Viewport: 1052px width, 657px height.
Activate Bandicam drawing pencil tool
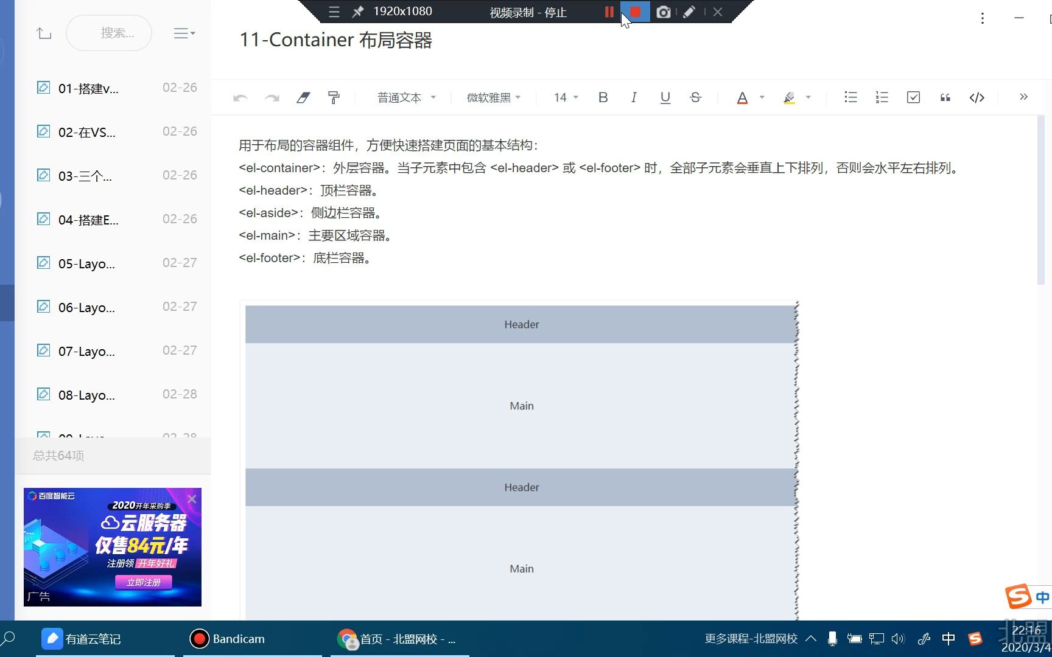[x=689, y=12]
